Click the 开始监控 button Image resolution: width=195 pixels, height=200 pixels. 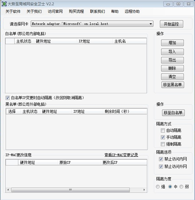tap(171, 24)
